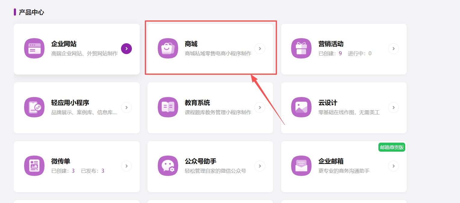
Task: Open the 微传单 title link
Action: pos(61,161)
